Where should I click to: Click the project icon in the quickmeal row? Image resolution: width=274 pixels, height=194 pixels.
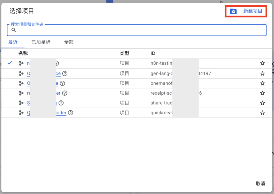(x=21, y=113)
